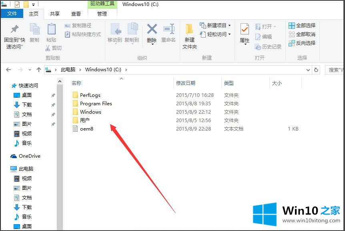
Task: Click the Refresh button
Action: pyautogui.click(x=316, y=70)
